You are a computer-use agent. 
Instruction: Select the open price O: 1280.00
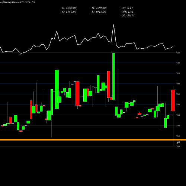(x=69, y=8)
